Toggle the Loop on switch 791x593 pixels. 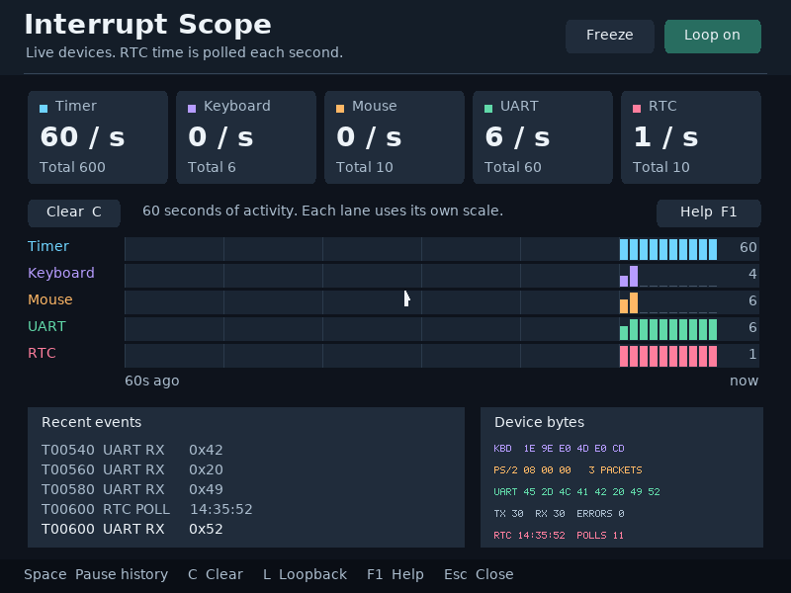click(x=712, y=37)
